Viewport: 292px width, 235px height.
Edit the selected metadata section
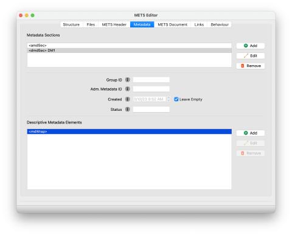point(251,56)
